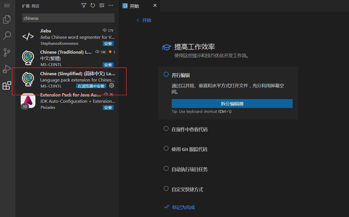This screenshot has height=217, width=349.
Task: Close the 开始 editor tab
Action: (x=155, y=5)
